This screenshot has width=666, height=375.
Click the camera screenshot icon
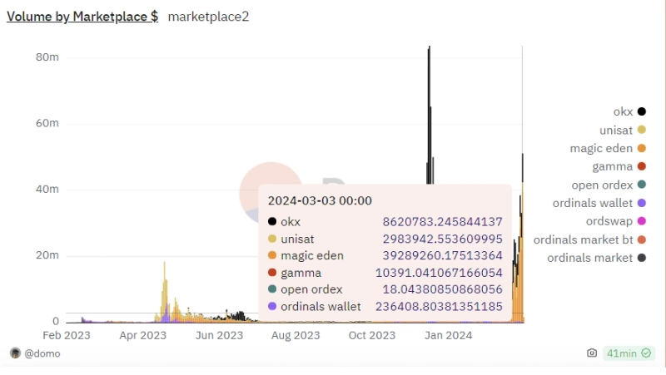[x=592, y=353]
